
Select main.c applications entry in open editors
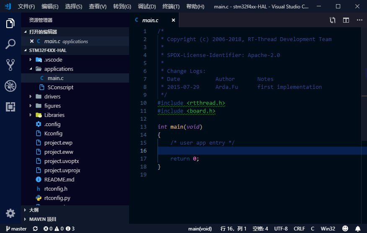coord(75,41)
